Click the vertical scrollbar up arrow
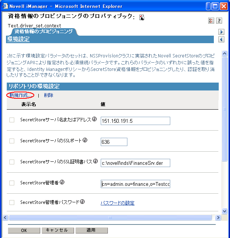Image resolution: width=230 pixels, height=238 pixels. point(224,53)
